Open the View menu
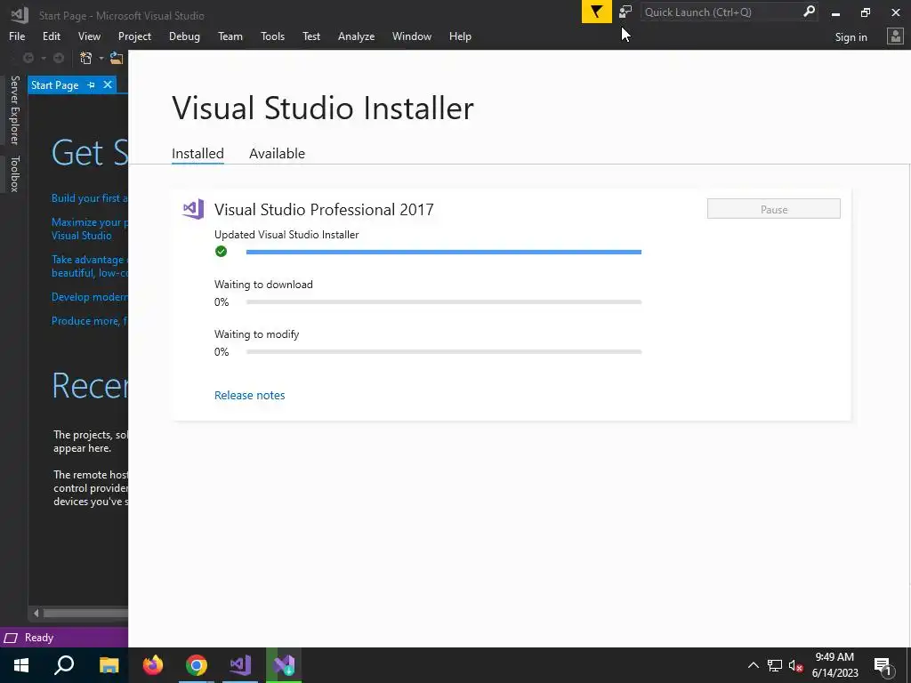The height and width of the screenshot is (683, 911). pyautogui.click(x=89, y=36)
